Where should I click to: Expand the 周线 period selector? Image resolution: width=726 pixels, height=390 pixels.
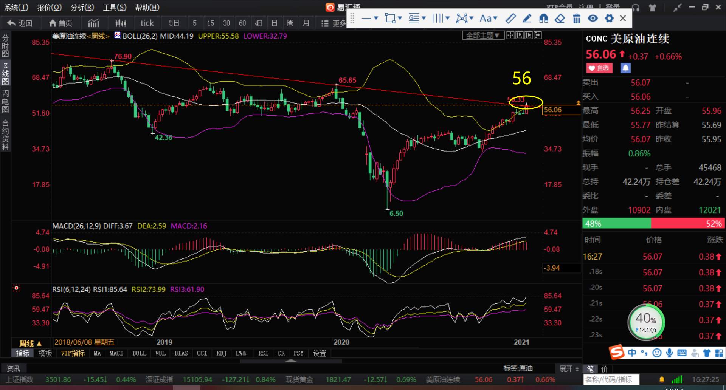(30, 343)
